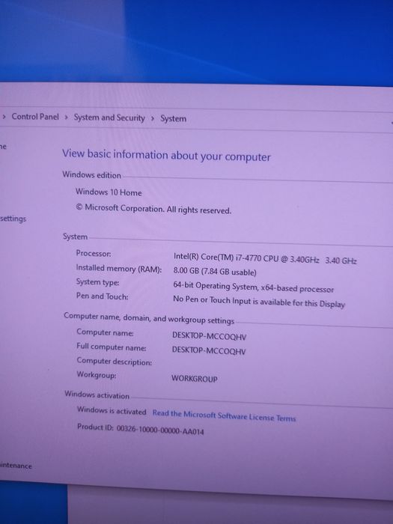
Task: Click the 'View basic information about your computer' heading
Action: tap(166, 156)
